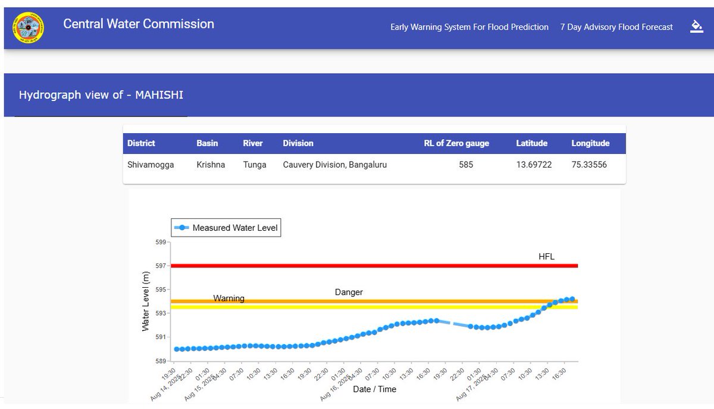Select Cauvery Division, Bangaluru cell

tap(335, 165)
